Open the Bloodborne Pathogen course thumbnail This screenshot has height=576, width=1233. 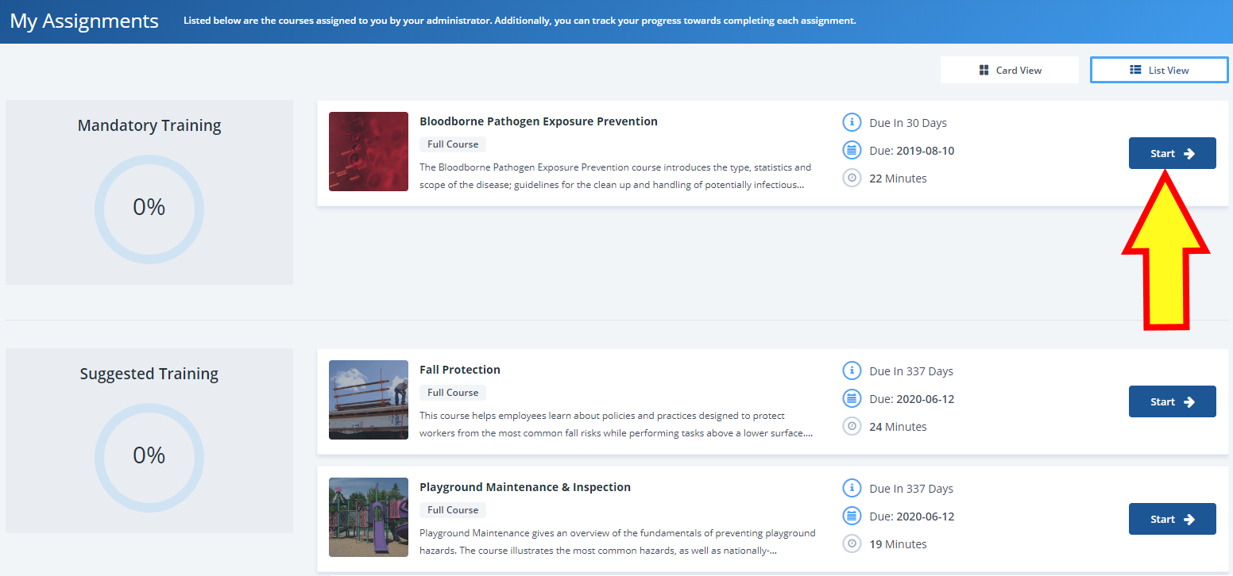(x=369, y=152)
